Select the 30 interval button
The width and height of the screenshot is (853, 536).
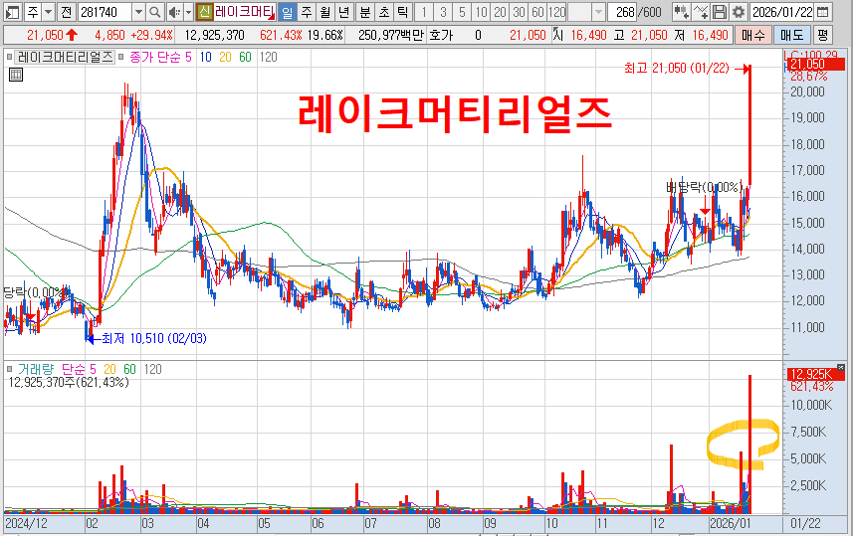coord(519,11)
